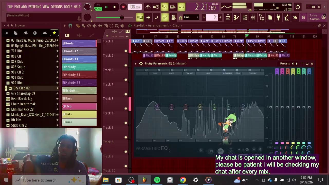Viewport: 329px width, 185px height.
Task: Expand the Grv Clap 02 item
Action: (6, 88)
